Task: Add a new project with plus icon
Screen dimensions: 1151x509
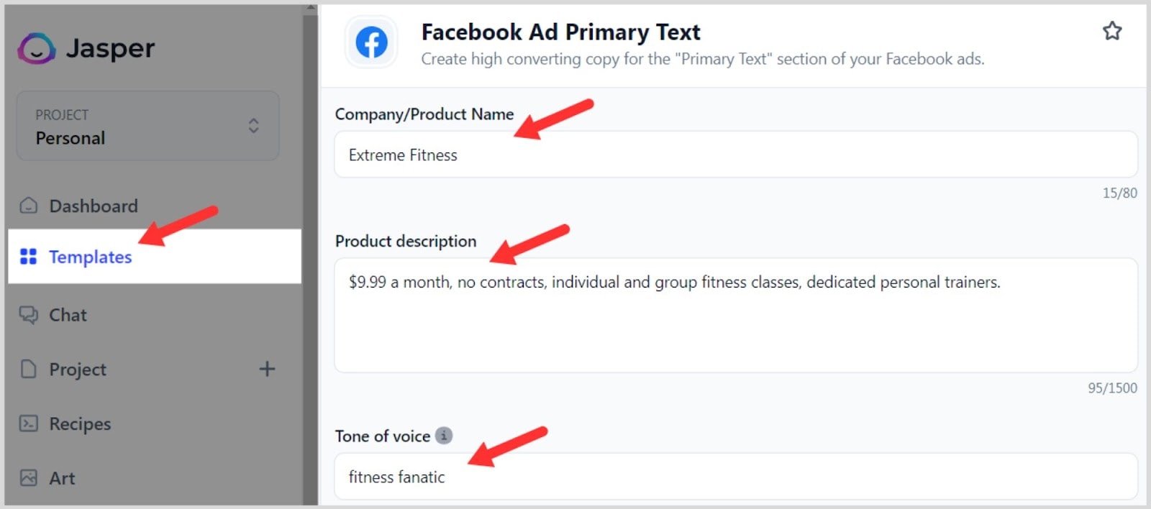Action: point(267,369)
